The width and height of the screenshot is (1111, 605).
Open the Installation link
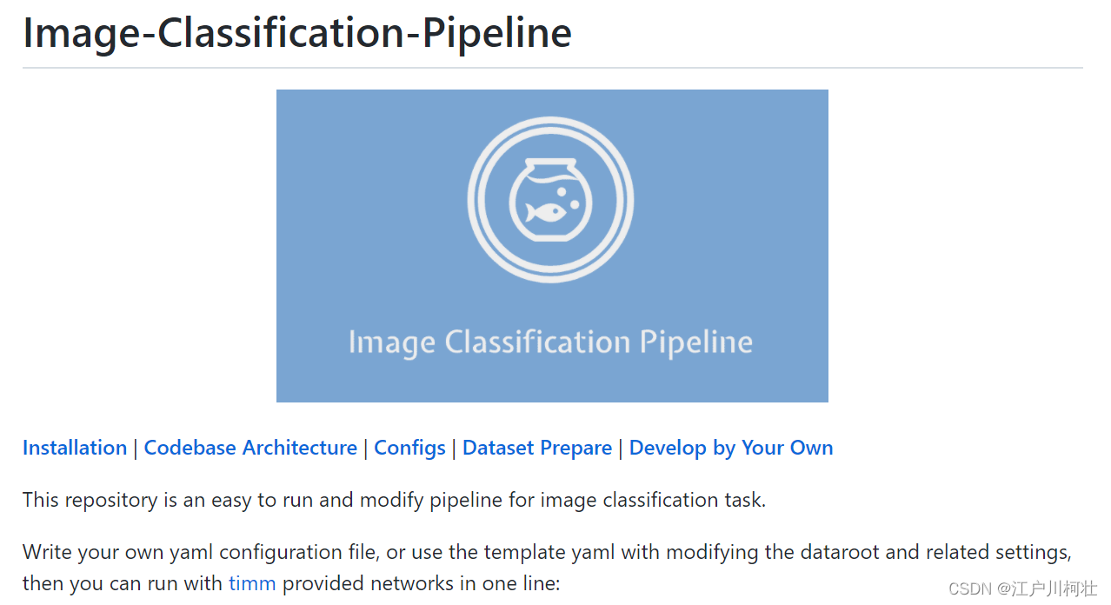click(x=75, y=448)
